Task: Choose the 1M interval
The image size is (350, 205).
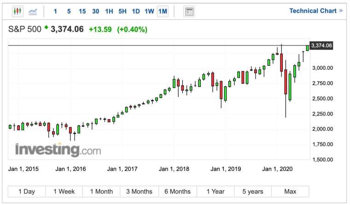Action: [163, 11]
